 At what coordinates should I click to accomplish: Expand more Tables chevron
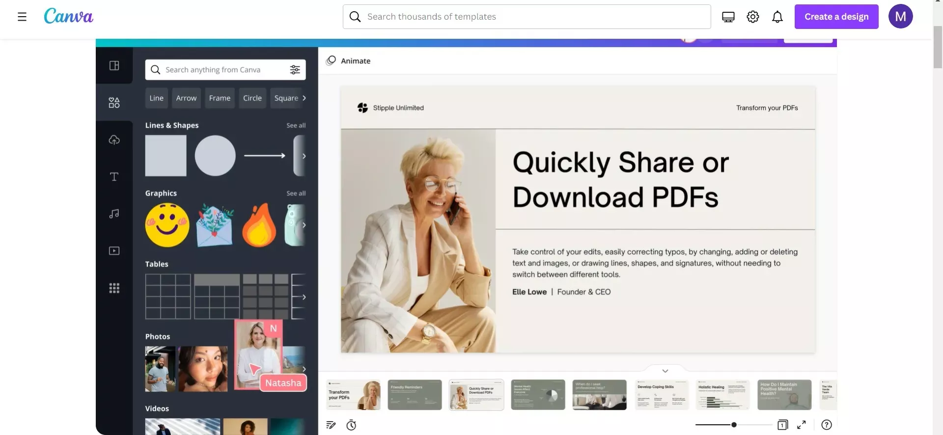click(304, 297)
